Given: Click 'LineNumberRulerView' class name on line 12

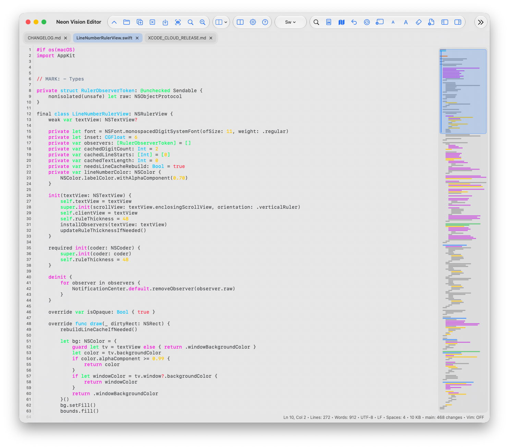Looking at the screenshot, I should tap(100, 114).
